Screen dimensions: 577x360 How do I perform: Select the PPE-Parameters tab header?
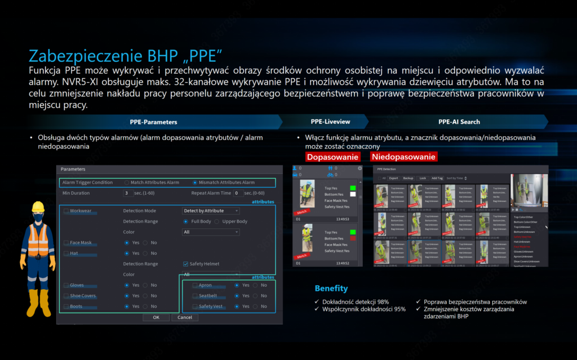153,122
